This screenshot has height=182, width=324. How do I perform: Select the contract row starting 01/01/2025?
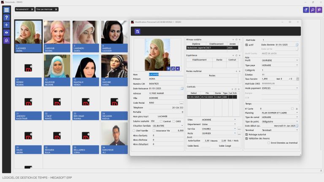coord(212,97)
